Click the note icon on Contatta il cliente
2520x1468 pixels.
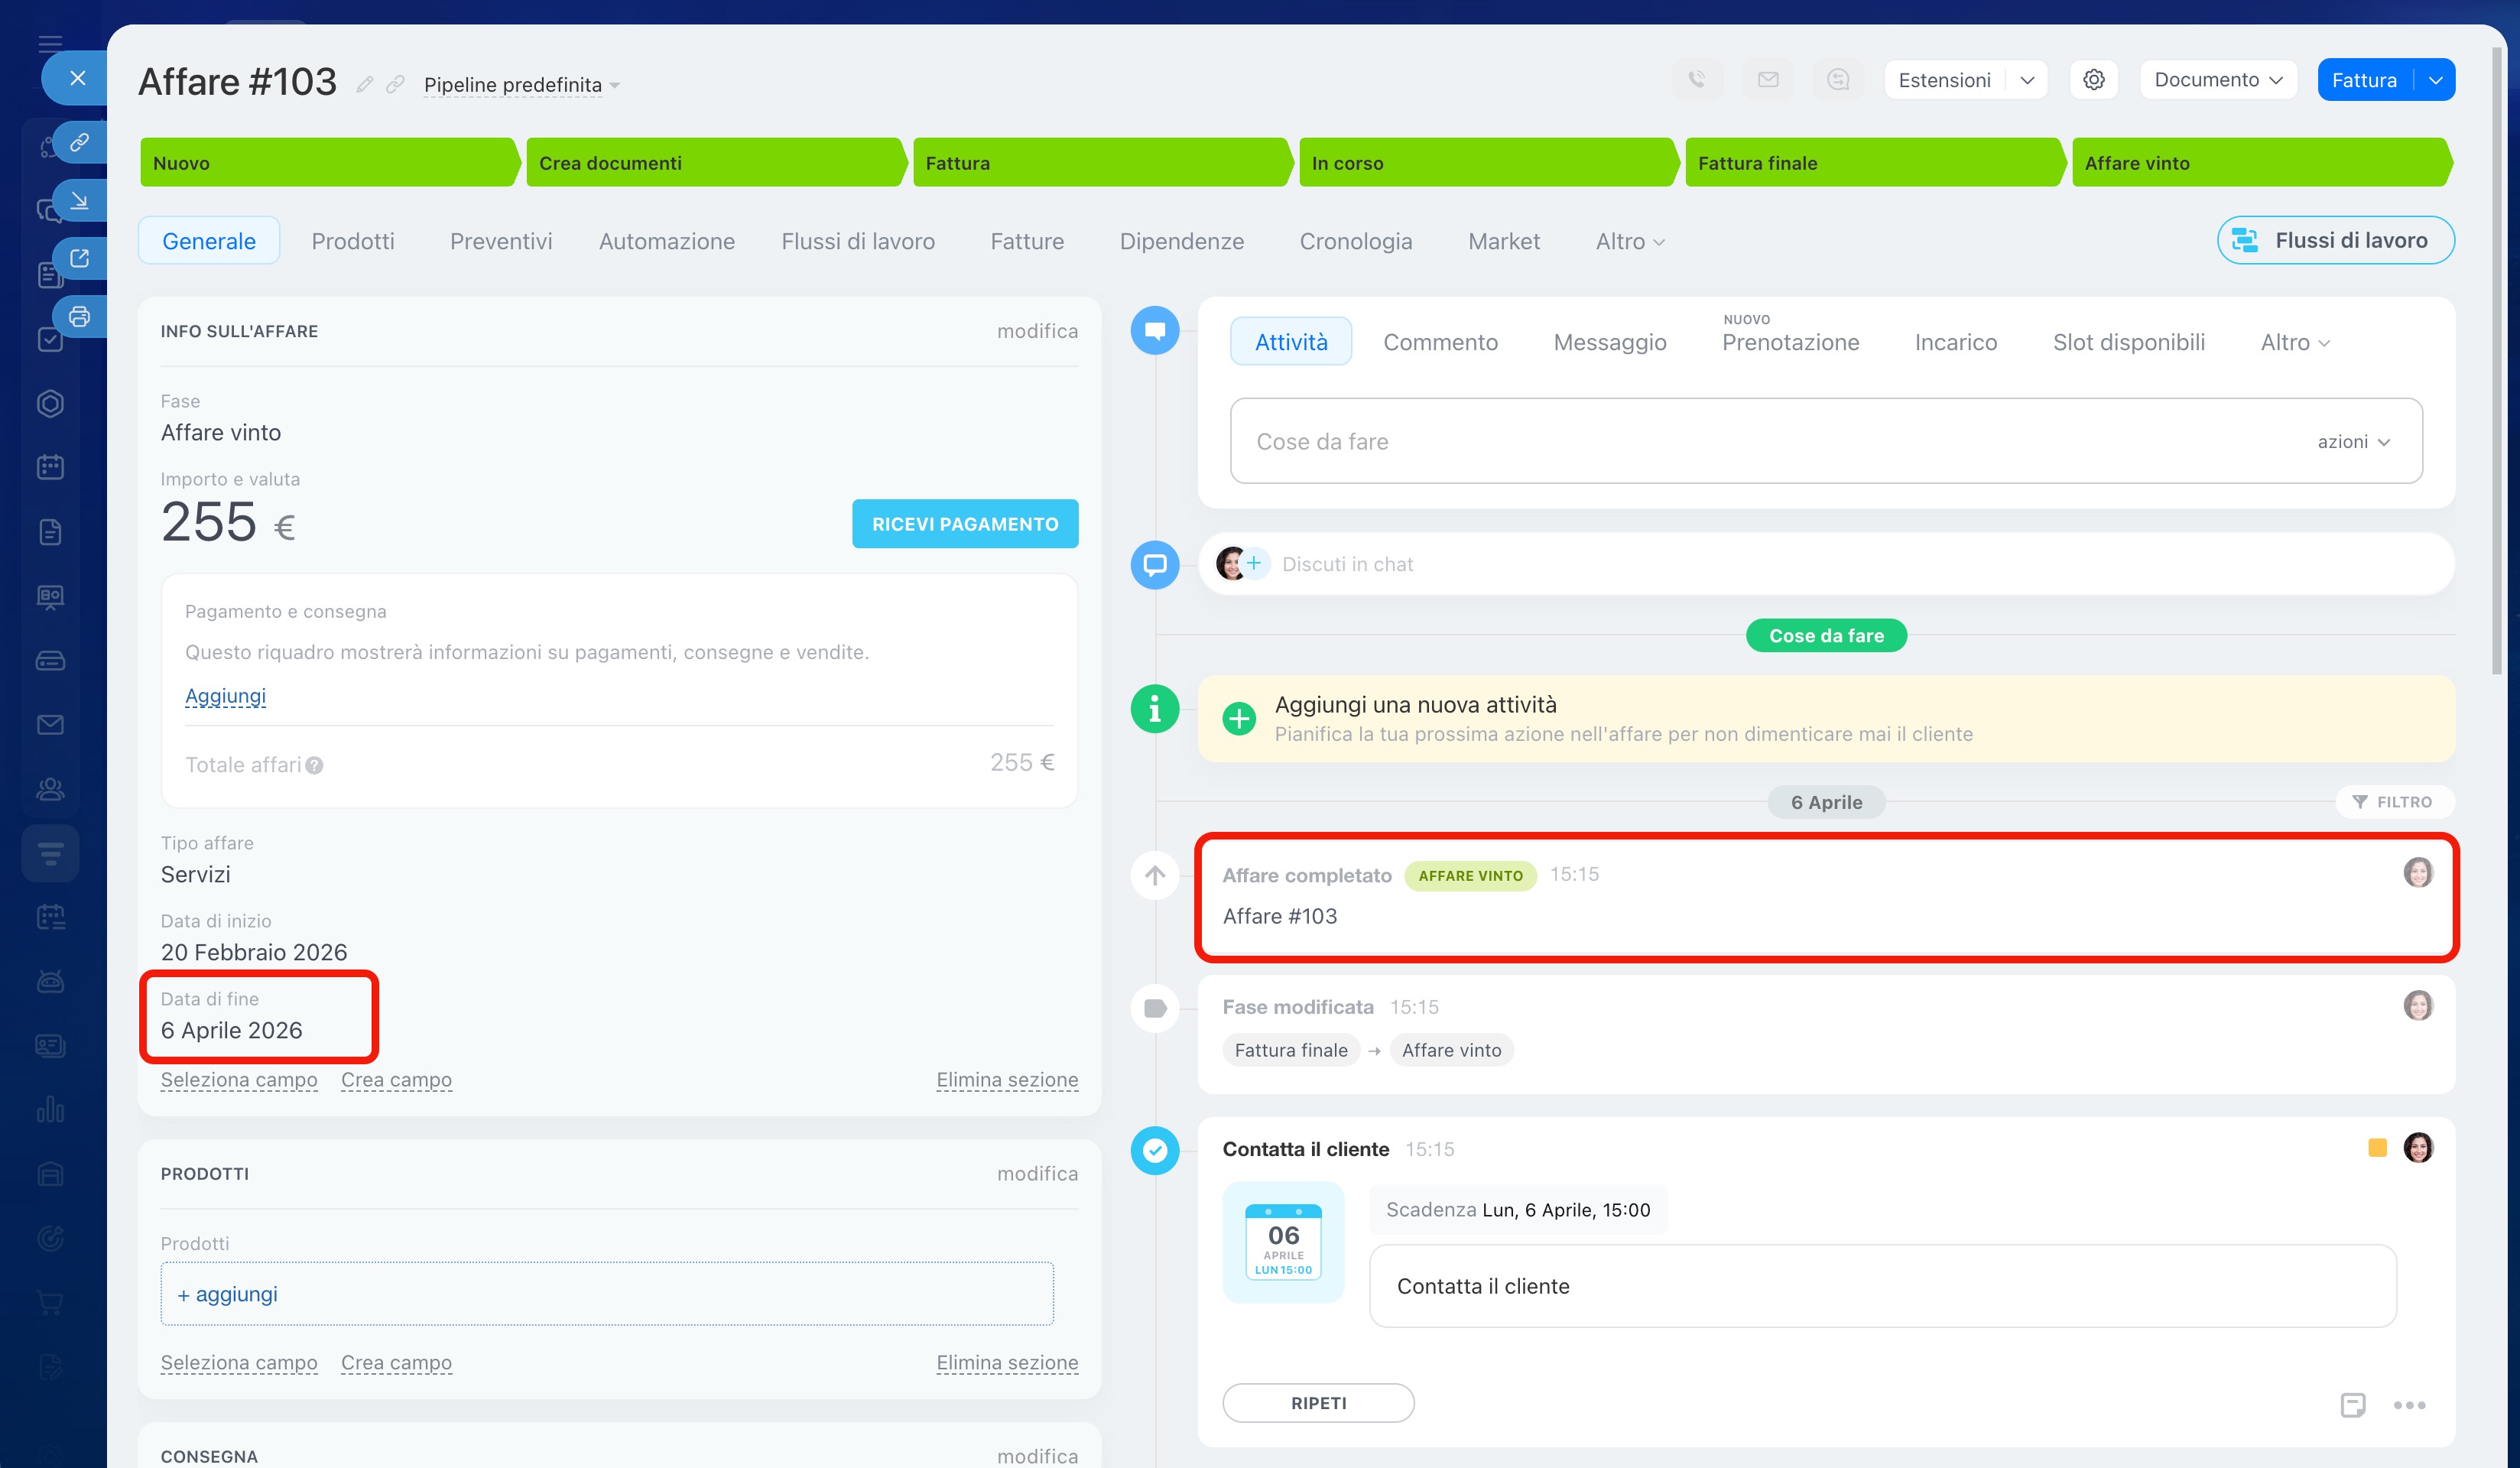[2352, 1405]
